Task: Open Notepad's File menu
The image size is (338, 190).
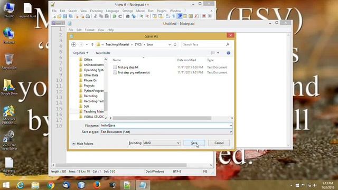Action: point(71,30)
